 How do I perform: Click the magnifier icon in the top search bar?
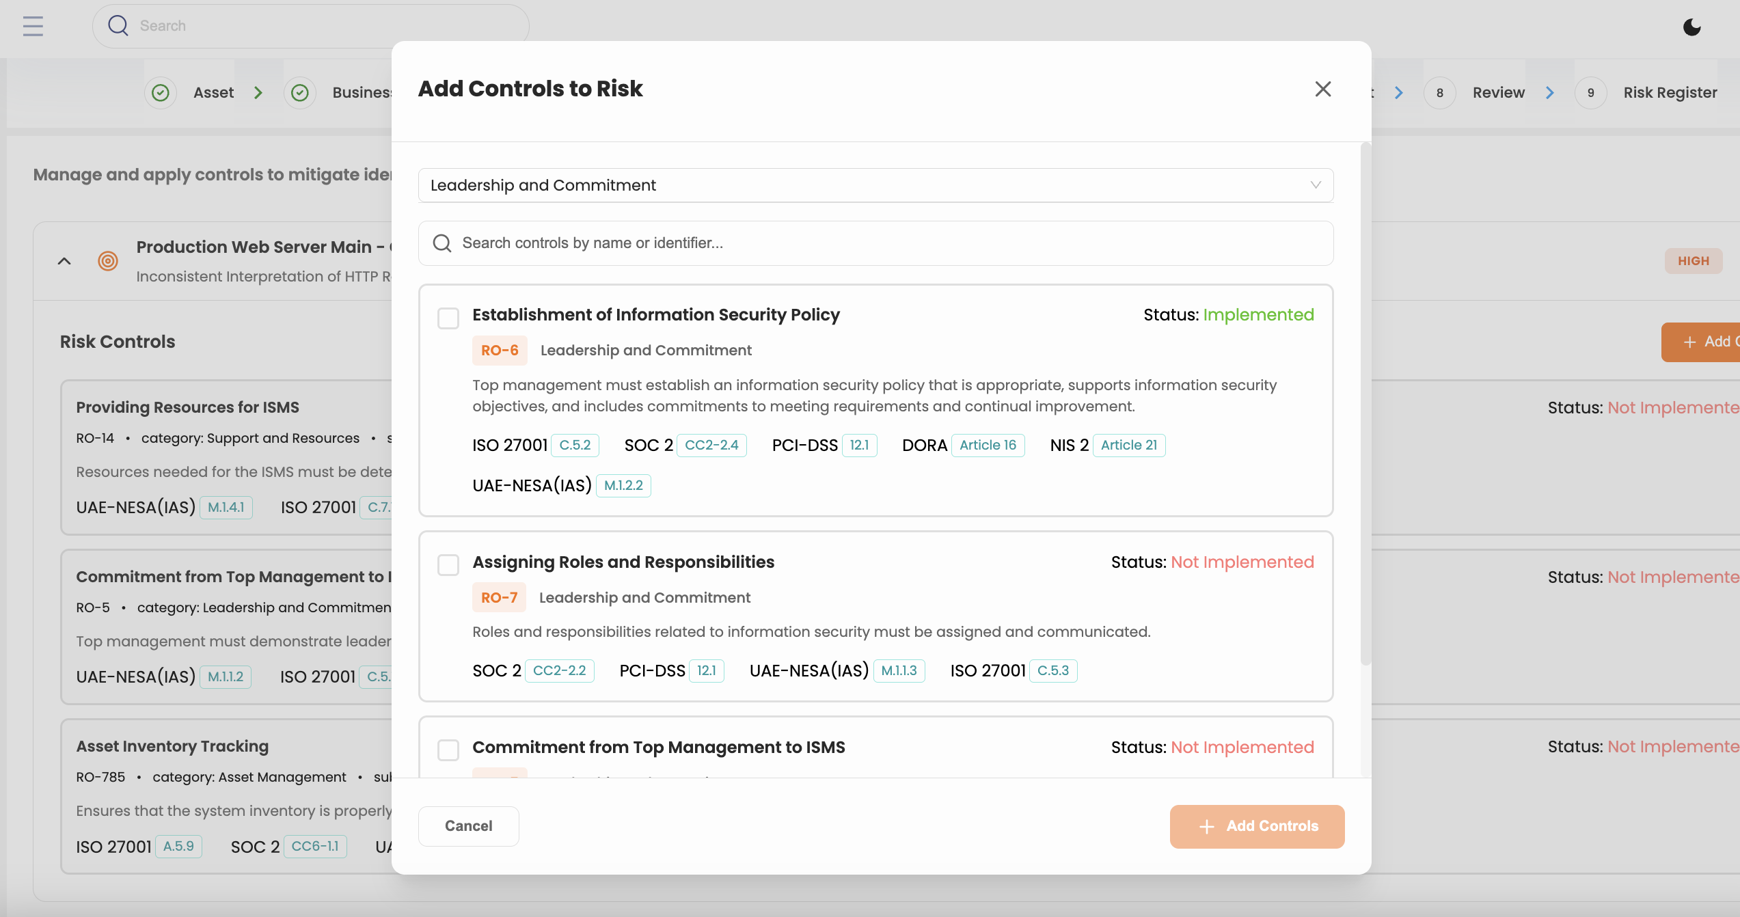(118, 25)
